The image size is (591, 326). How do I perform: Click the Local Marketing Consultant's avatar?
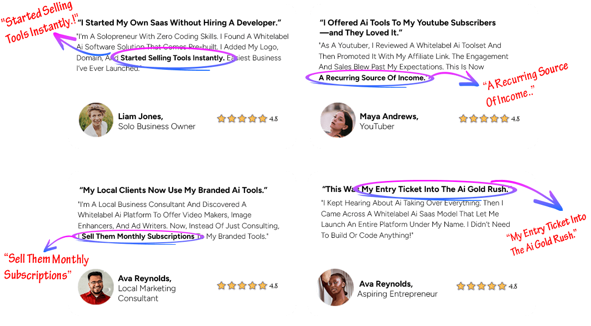(96, 287)
